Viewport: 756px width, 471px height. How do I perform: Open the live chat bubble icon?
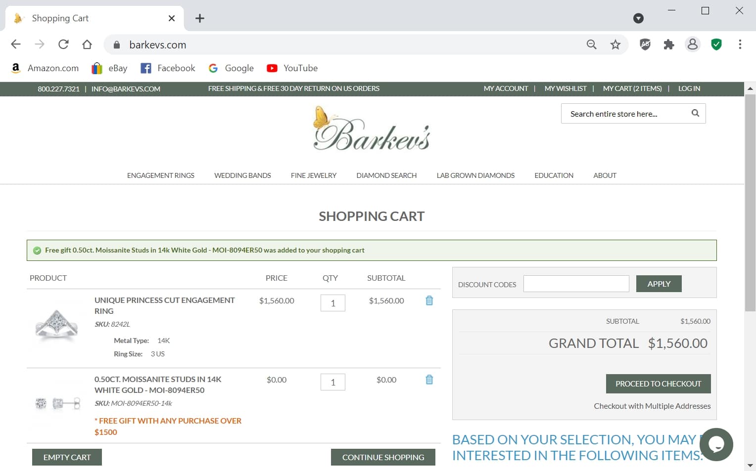coord(716,444)
